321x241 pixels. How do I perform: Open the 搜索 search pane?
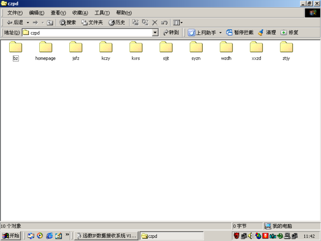point(68,22)
